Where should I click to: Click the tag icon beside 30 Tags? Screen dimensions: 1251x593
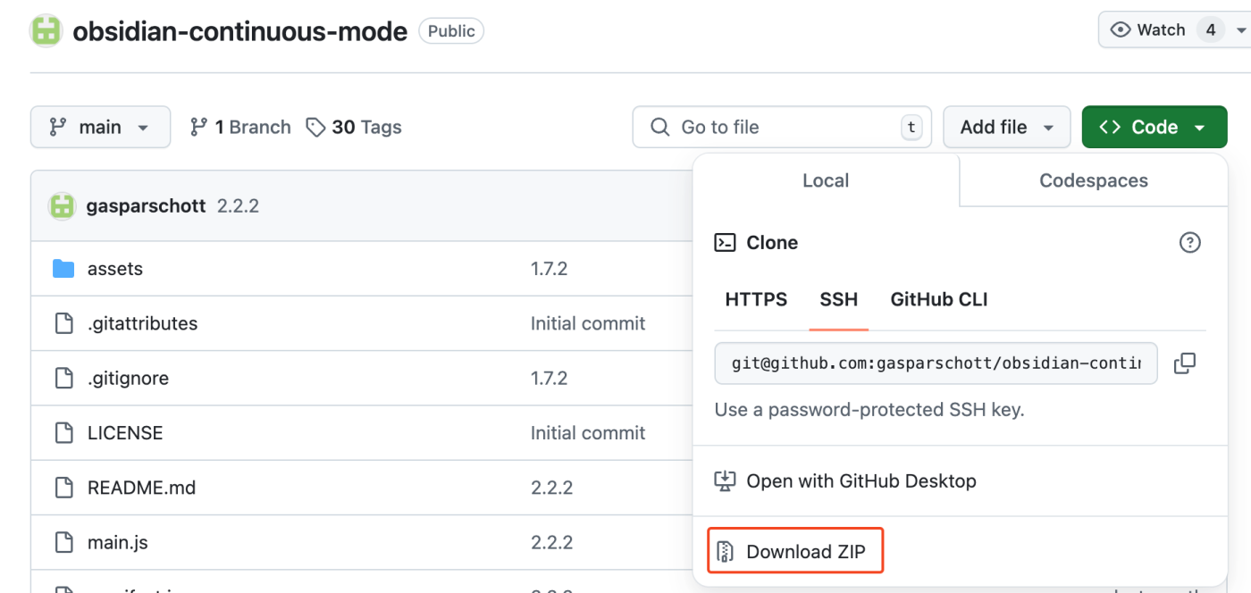pos(316,127)
